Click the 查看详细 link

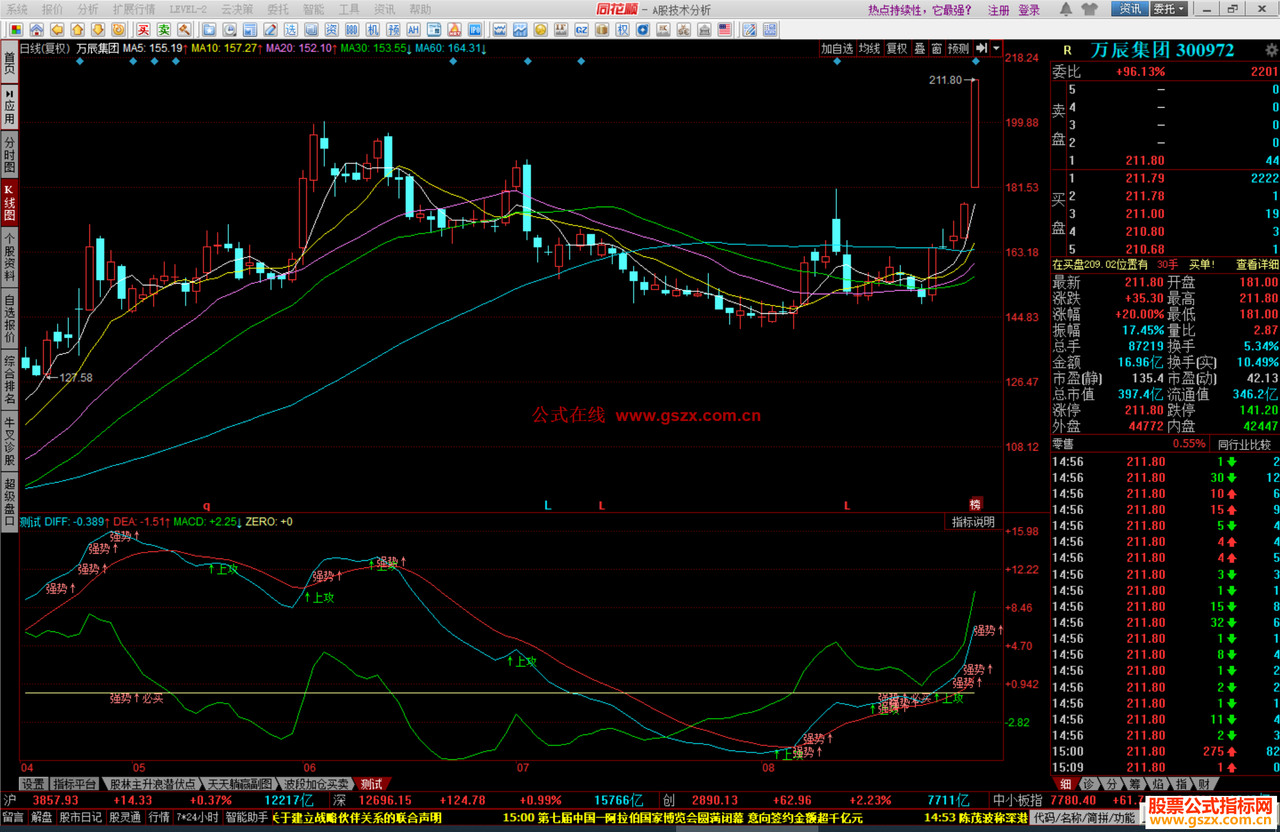1256,265
